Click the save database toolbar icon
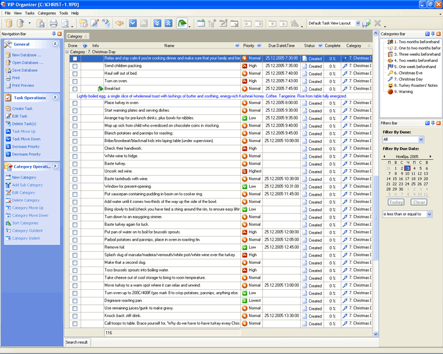The width and height of the screenshot is (443, 354). pyautogui.click(x=40, y=23)
